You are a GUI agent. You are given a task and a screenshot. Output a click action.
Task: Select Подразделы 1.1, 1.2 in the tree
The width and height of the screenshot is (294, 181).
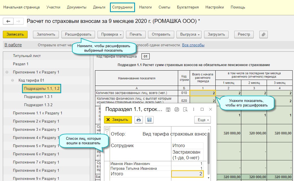(42, 89)
